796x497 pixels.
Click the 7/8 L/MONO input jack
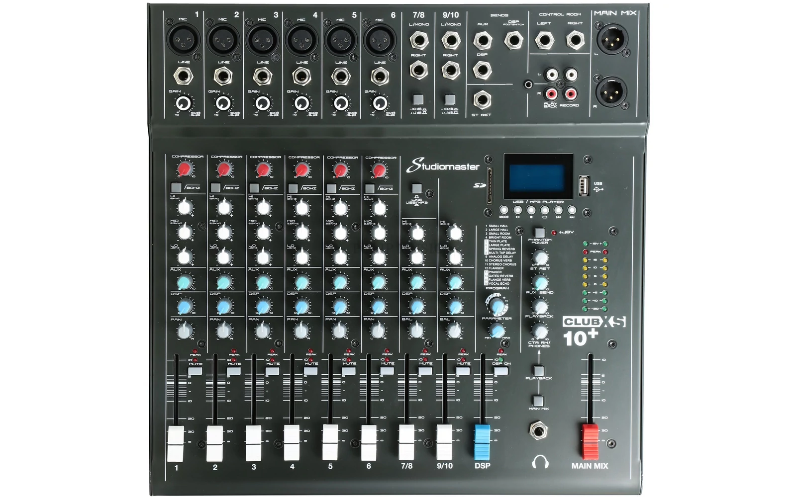coord(418,40)
